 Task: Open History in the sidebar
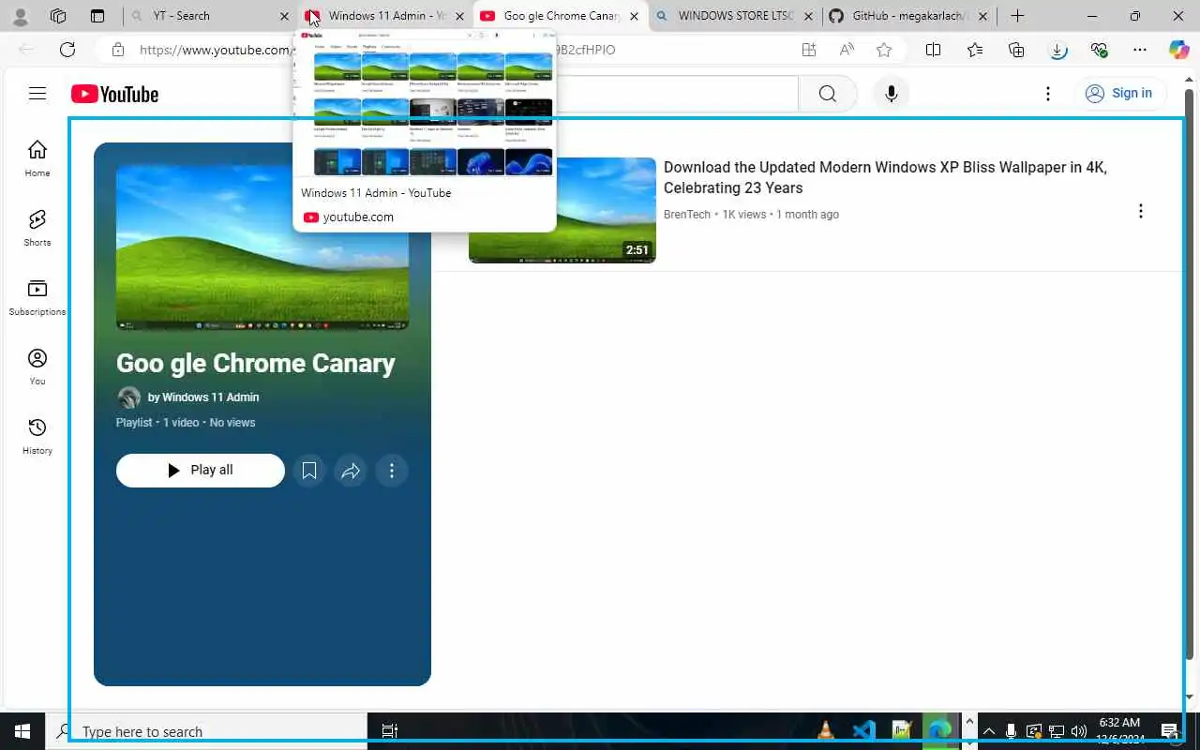coord(37,436)
